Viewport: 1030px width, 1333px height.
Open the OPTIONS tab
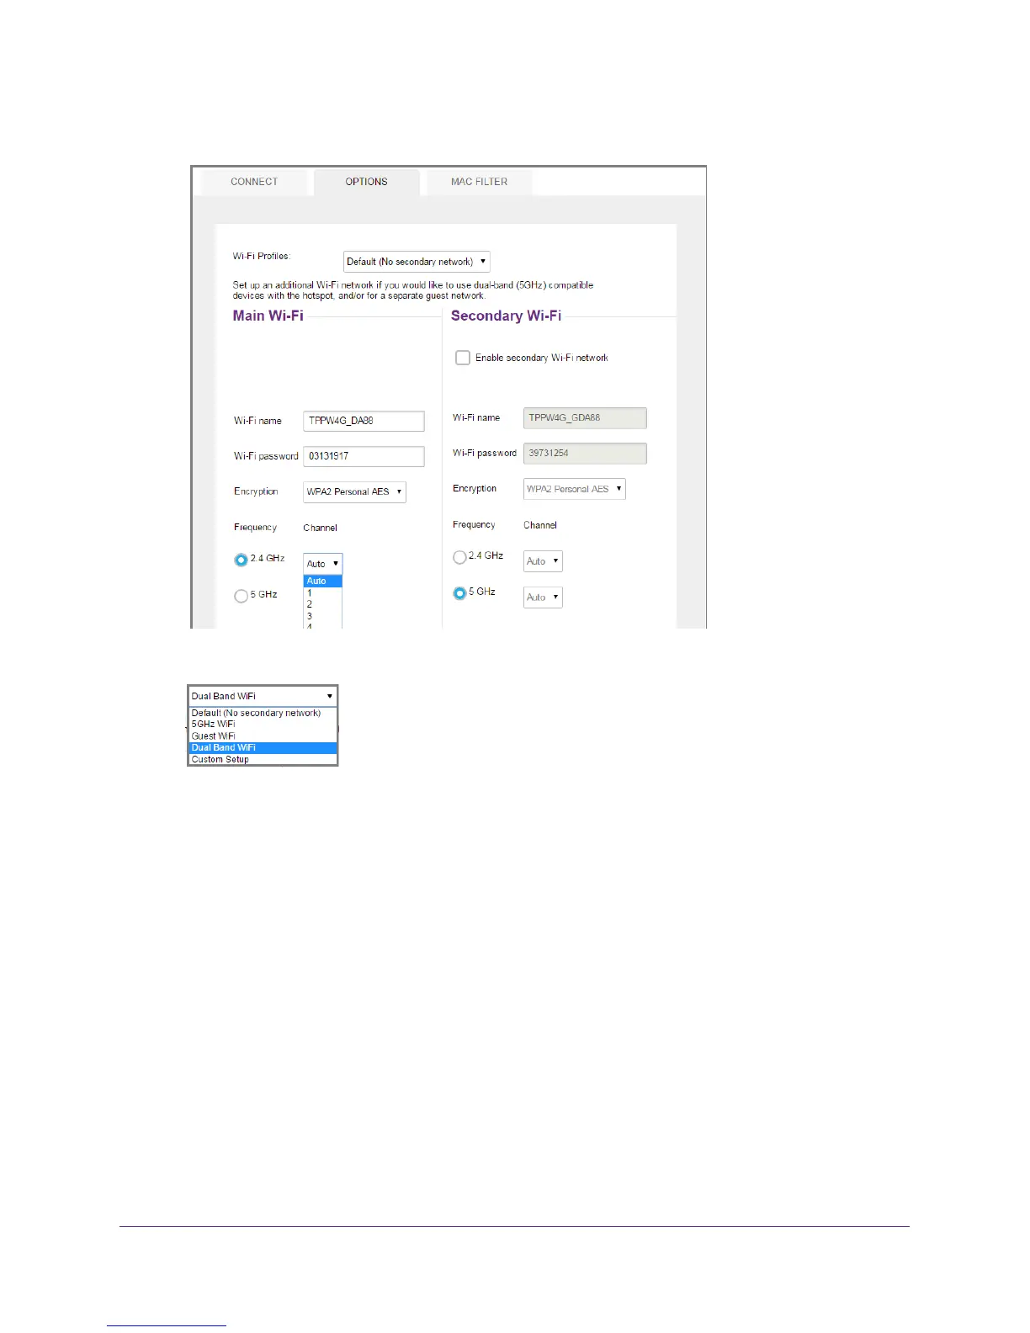[367, 182]
